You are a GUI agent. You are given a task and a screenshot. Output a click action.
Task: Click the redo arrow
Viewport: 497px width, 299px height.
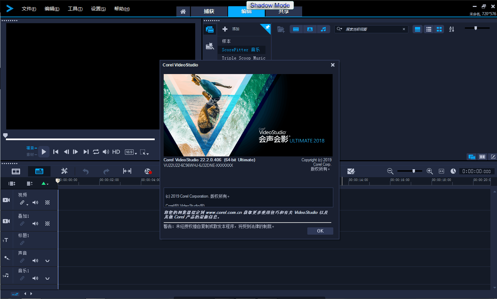click(x=106, y=171)
